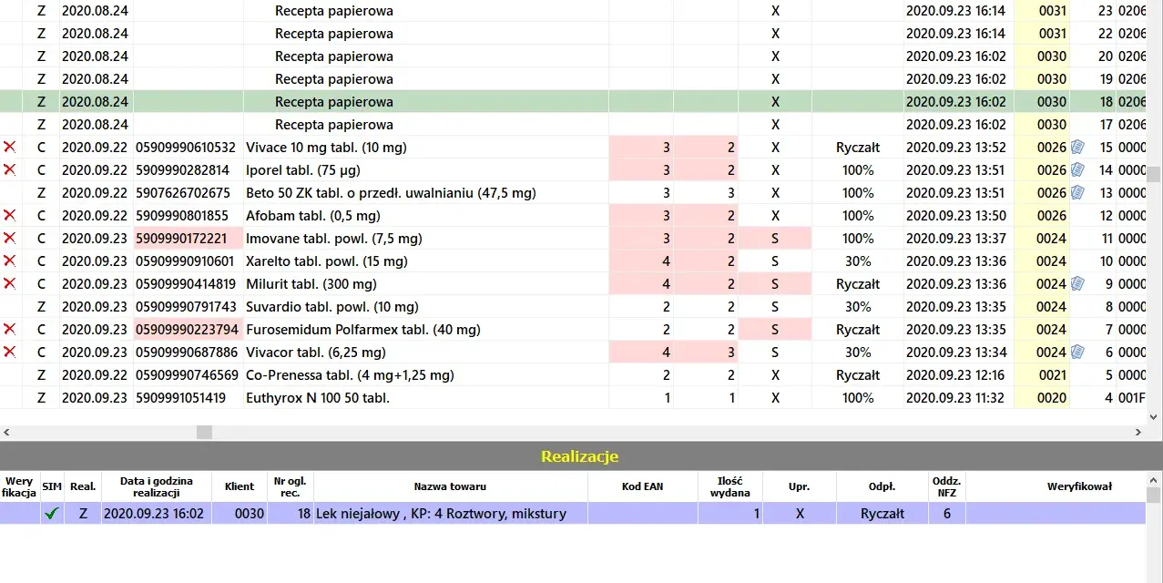Click EAN code 05909990172221 highlighted cell
1163x583 pixels.
coord(189,238)
